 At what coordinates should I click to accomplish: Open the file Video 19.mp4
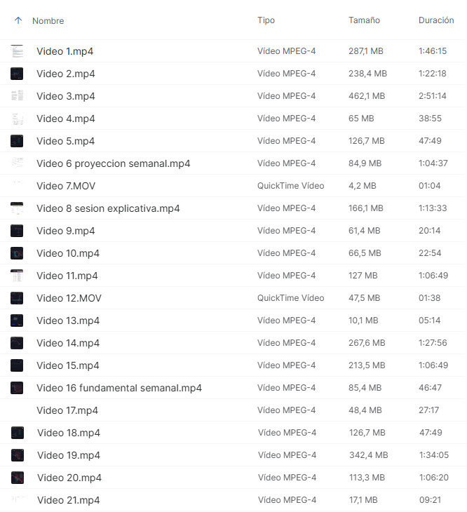tap(69, 455)
